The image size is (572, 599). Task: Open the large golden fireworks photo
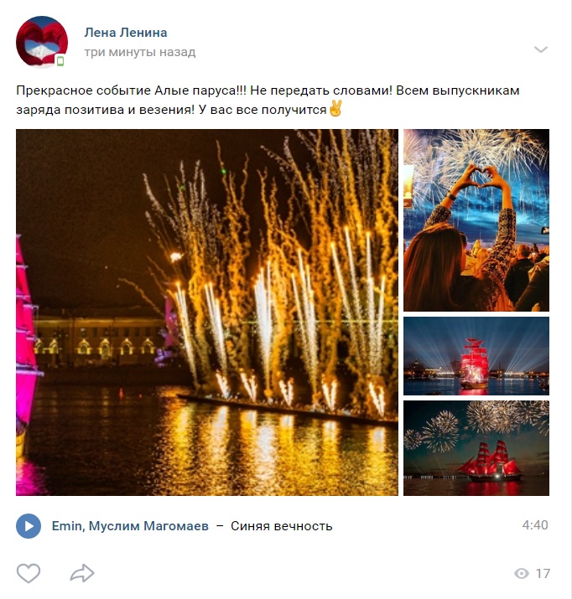coord(207,312)
